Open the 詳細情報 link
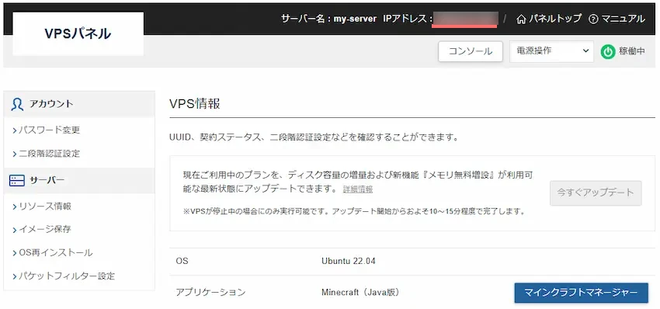The image size is (660, 309). click(358, 189)
